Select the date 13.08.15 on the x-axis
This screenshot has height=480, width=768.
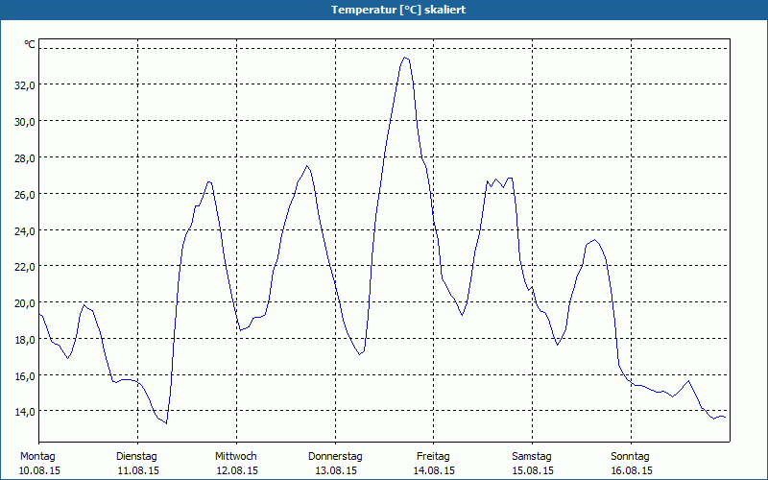coord(335,470)
